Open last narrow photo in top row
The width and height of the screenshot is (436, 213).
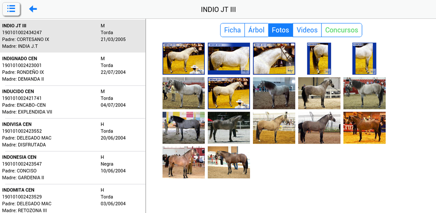click(x=364, y=59)
